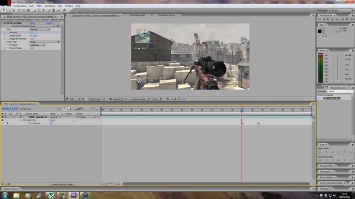Open the Active Camera view dropdown
The image size is (355, 199).
[x=140, y=99]
